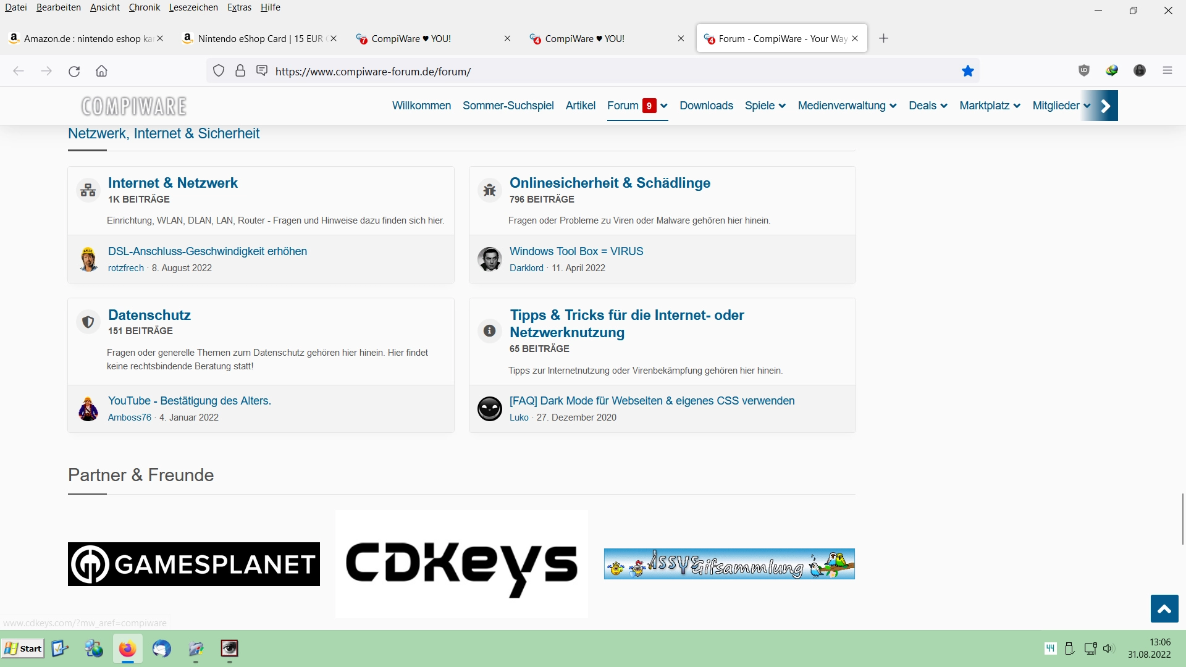Open the Sommer-Suchspiel page
The image size is (1186, 667).
click(508, 106)
